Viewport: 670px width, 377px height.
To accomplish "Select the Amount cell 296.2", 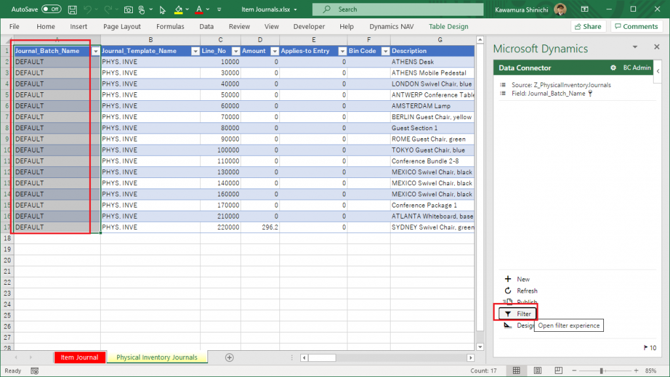I will (260, 227).
